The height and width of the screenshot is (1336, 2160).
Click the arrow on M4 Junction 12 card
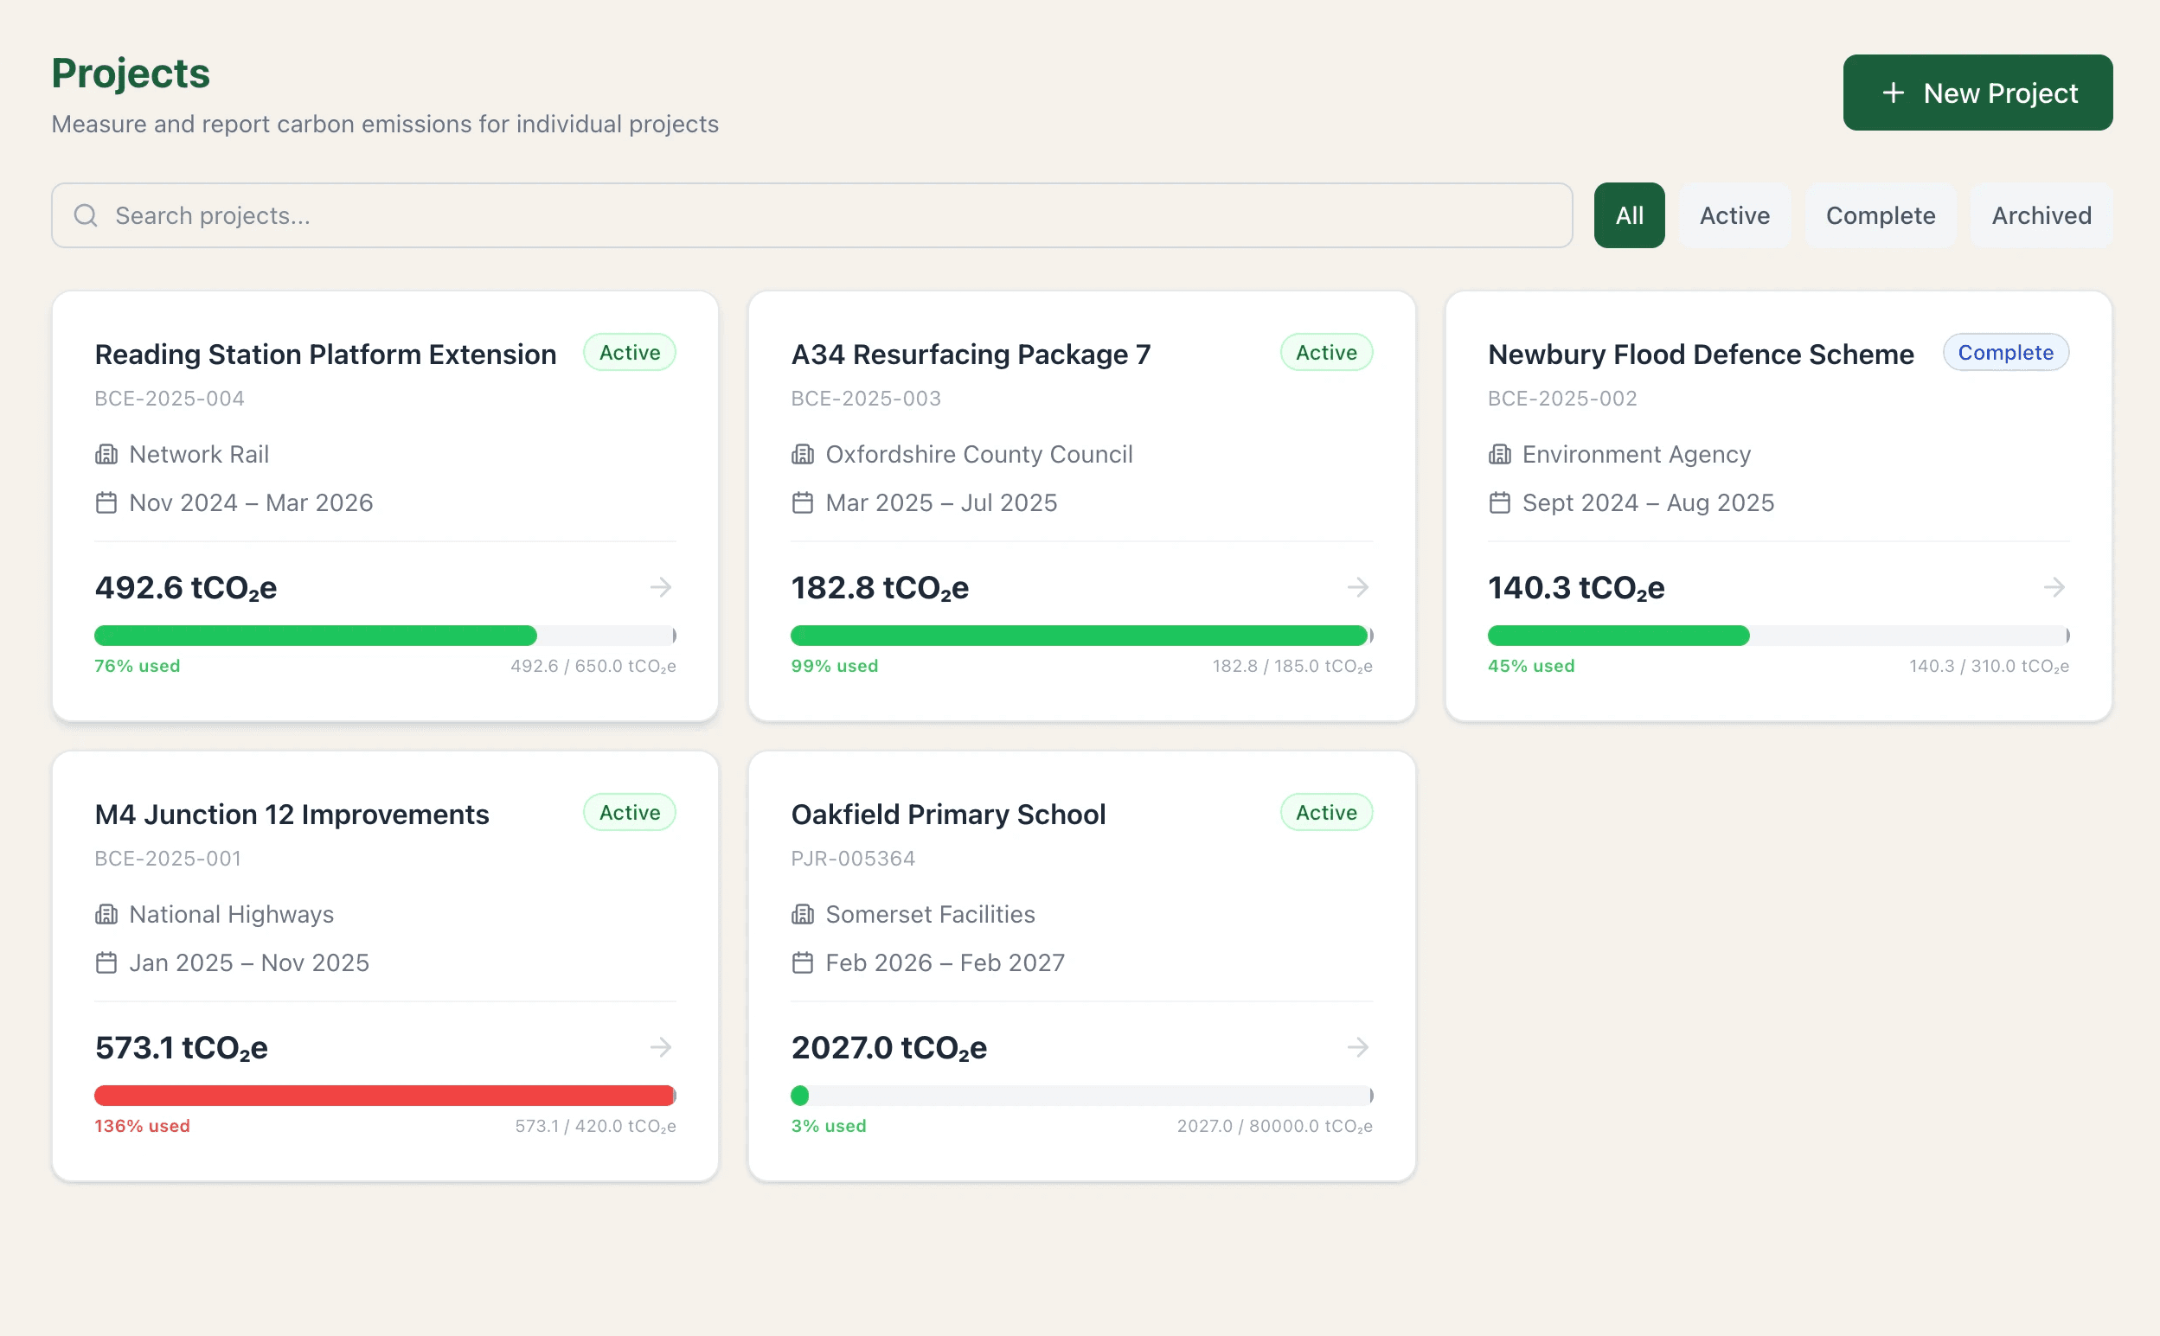click(660, 1047)
